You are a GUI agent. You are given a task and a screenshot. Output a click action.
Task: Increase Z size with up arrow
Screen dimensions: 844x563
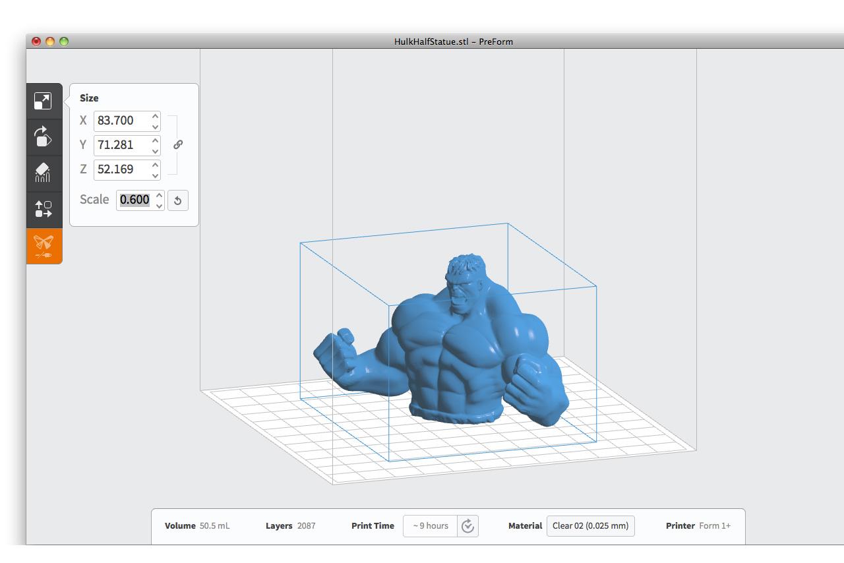156,165
